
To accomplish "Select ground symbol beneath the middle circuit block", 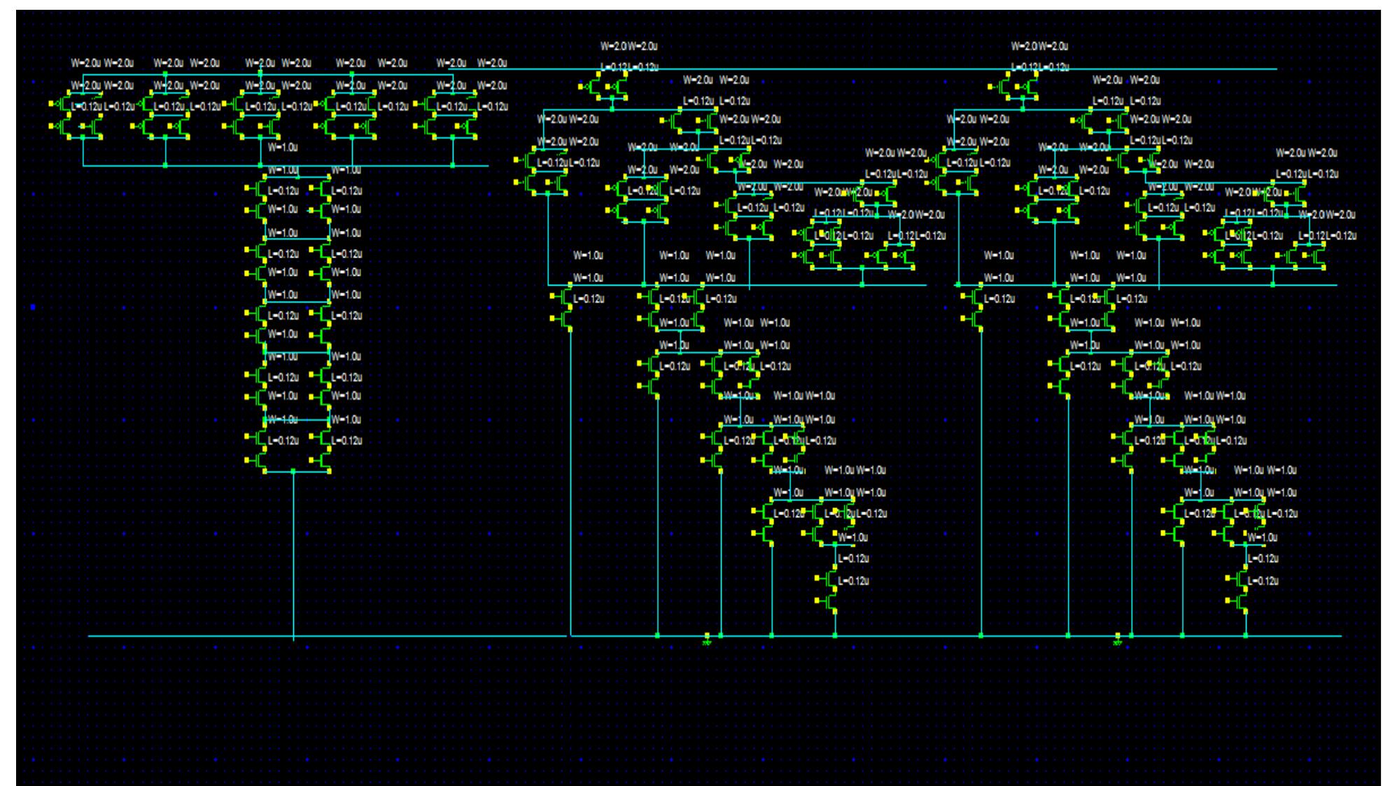I will [706, 640].
